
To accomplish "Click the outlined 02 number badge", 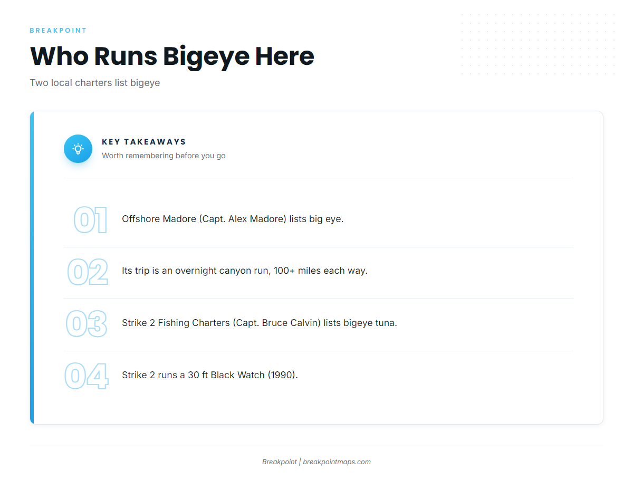I will tap(88, 272).
